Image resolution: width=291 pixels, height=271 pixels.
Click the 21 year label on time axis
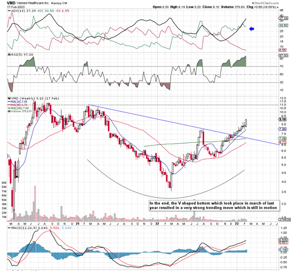pyautogui.click(x=78, y=224)
